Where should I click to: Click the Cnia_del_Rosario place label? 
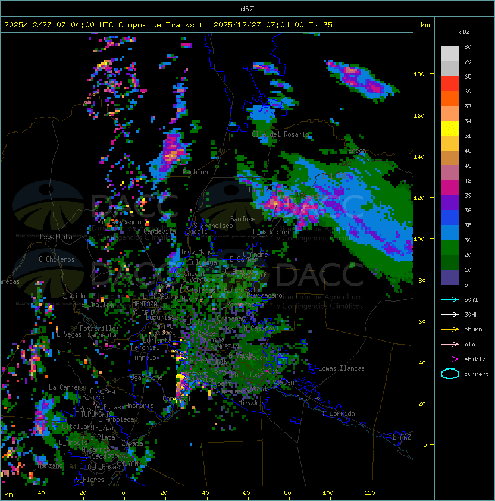click(x=281, y=134)
